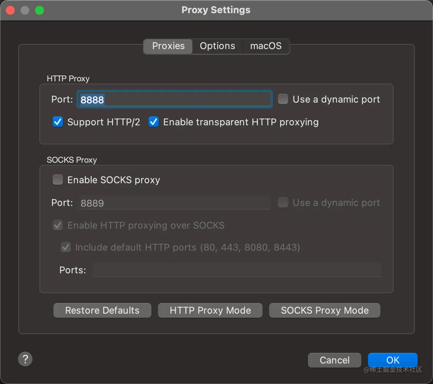The width and height of the screenshot is (433, 384).
Task: Click the HTTP Proxy section label
Action: [x=68, y=78]
